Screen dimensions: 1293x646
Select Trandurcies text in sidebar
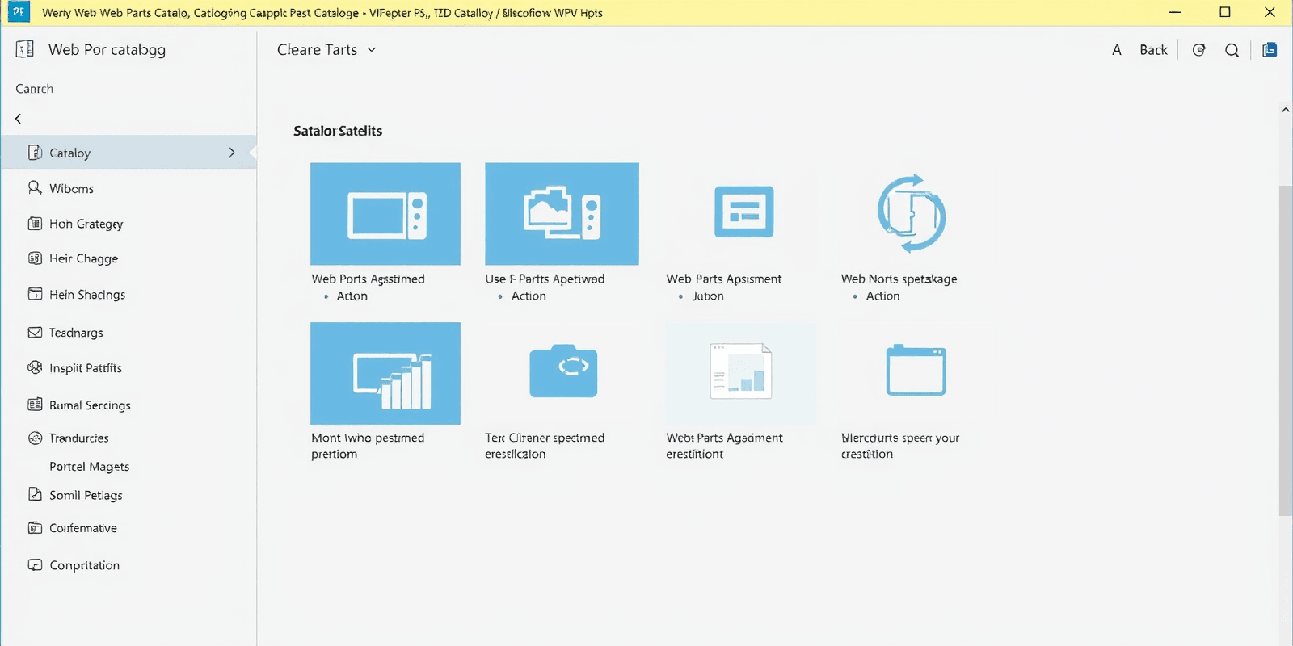pos(79,438)
